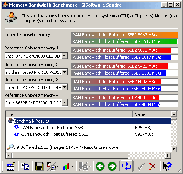Click the floppy disk save icon
Image resolution: width=183 pixels, height=174 pixels.
point(39,166)
